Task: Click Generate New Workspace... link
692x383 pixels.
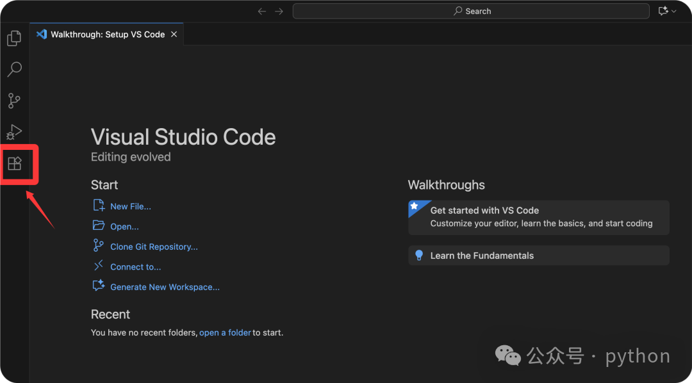Action: 165,287
